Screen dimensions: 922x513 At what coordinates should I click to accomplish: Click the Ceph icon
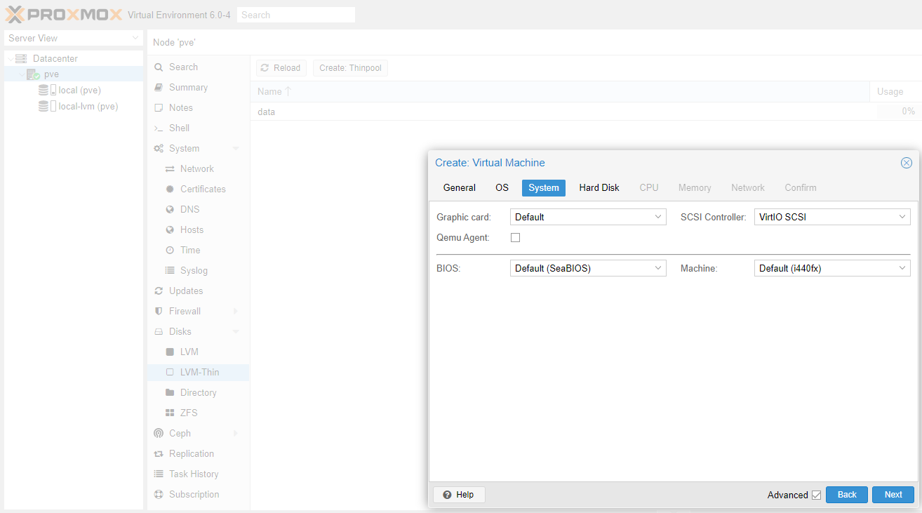(x=159, y=434)
